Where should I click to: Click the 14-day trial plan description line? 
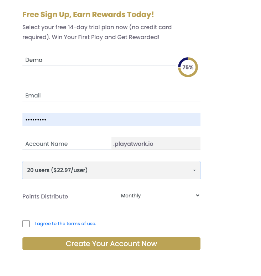click(97, 27)
